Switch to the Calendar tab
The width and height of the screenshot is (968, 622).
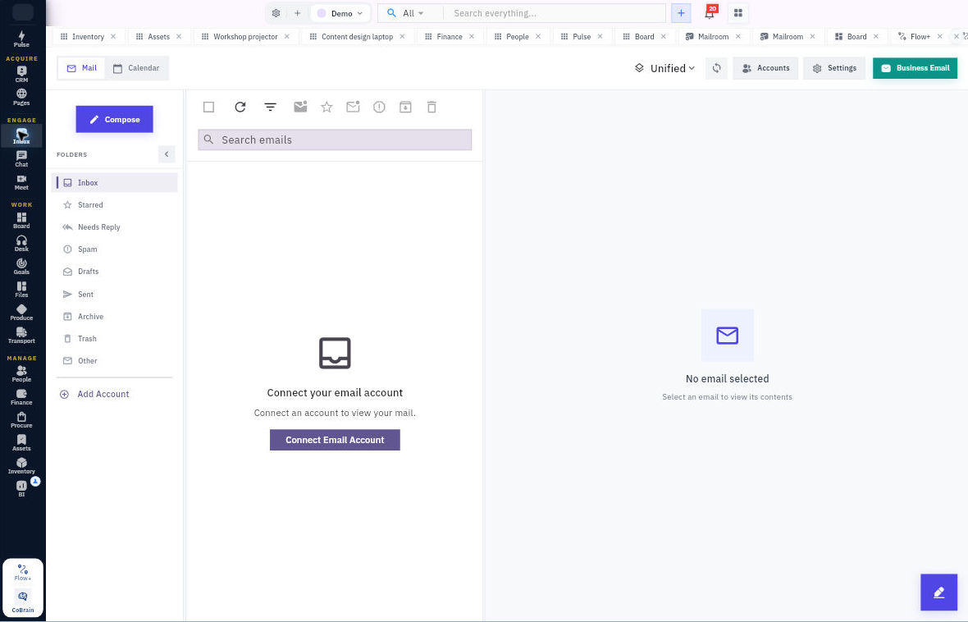[136, 68]
